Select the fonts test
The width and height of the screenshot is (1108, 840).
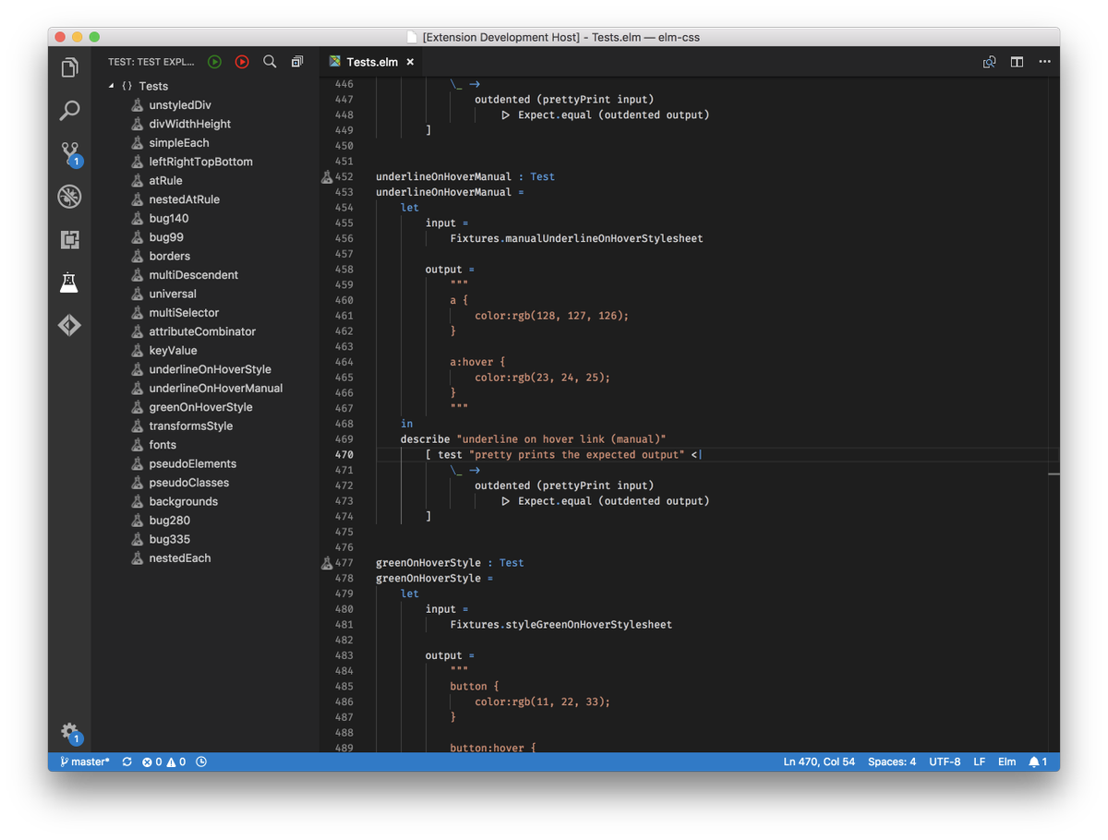pyautogui.click(x=163, y=445)
